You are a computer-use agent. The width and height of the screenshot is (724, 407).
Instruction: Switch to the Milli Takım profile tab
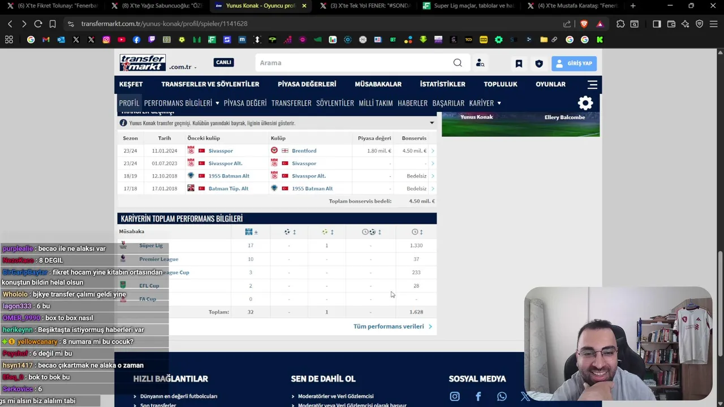point(376,103)
